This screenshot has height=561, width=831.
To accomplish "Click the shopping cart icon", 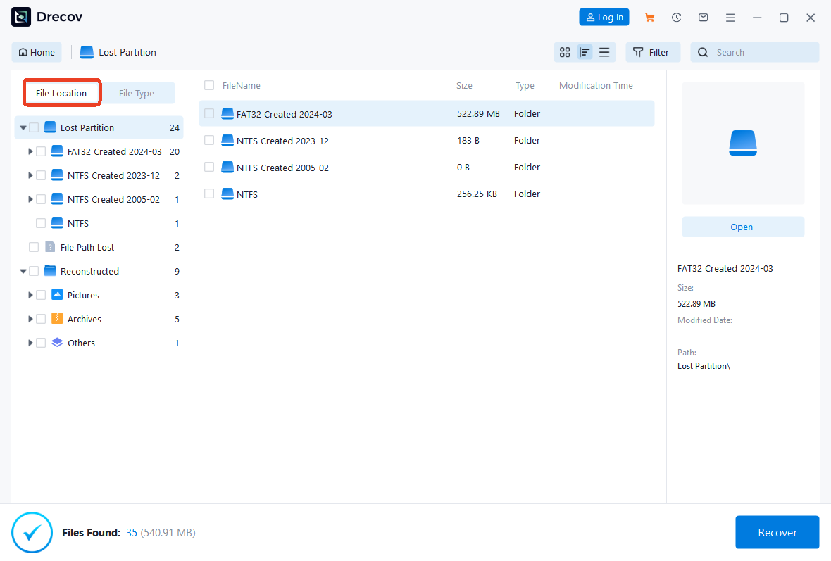I will 649,18.
